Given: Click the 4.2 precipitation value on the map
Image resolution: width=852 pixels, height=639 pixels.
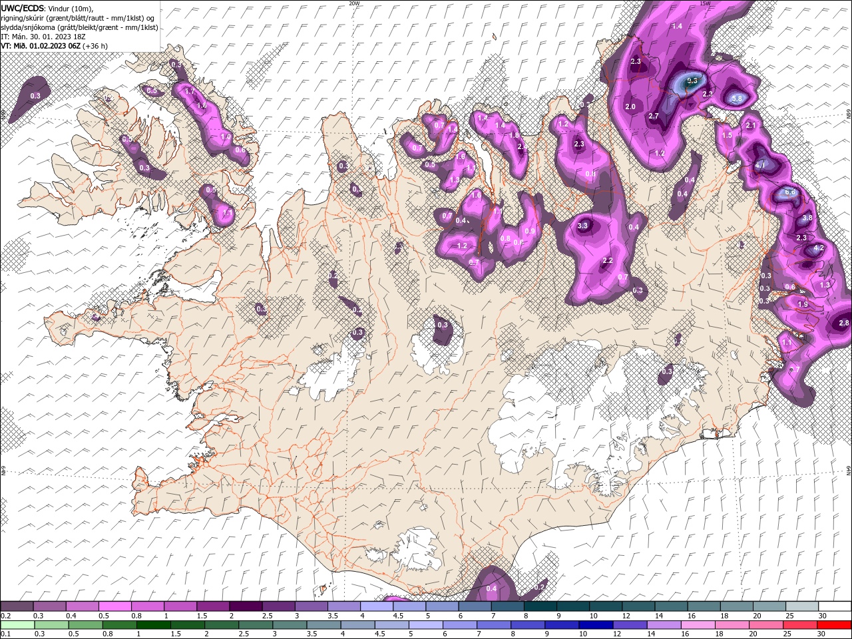Looking at the screenshot, I should (819, 248).
